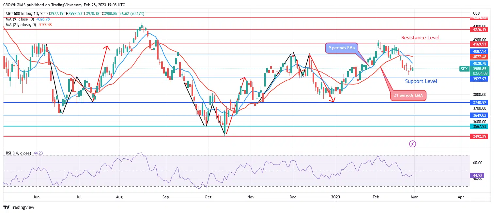Click the purple lightning bolt event icon
The image size is (494, 213).
pos(412,143)
